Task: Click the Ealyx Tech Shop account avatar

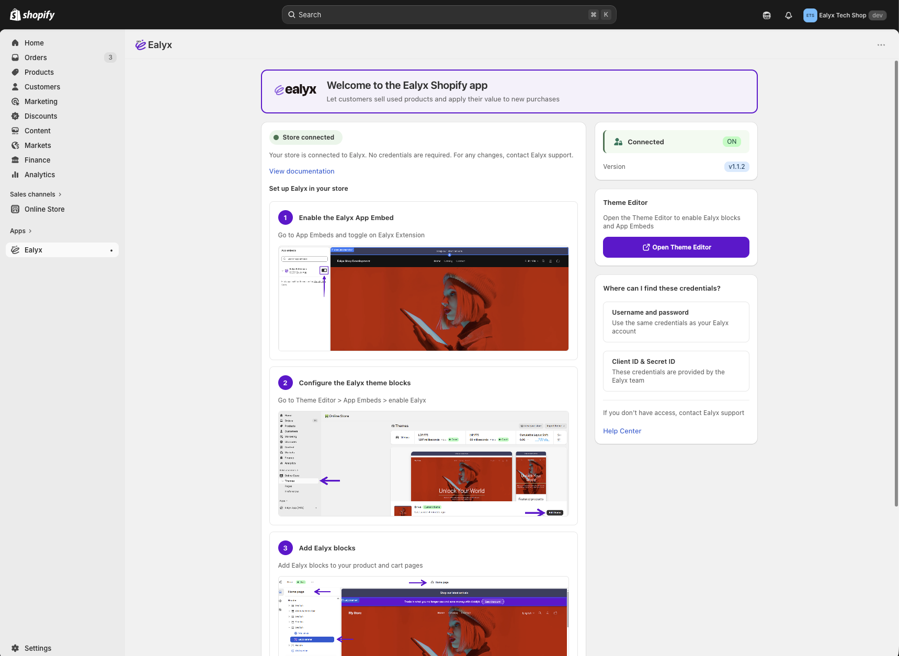Action: [810, 15]
